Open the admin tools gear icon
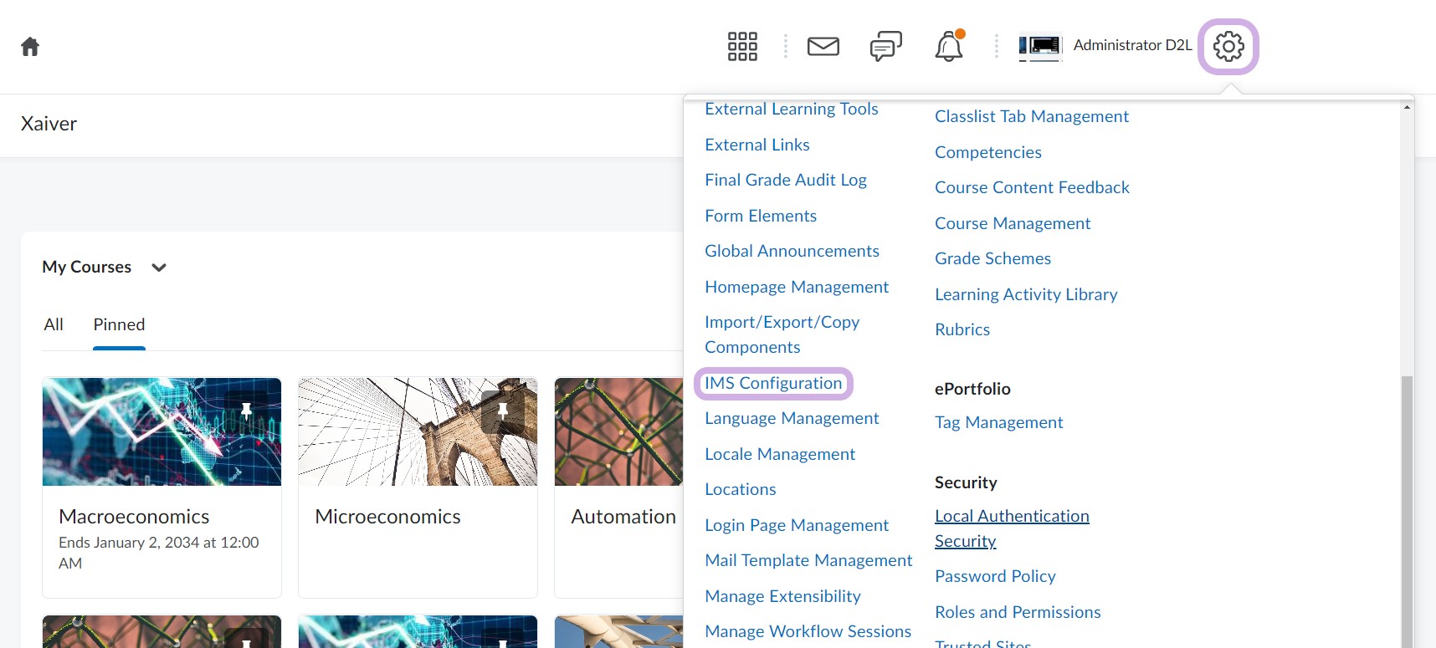Viewport: 1436px width, 648px height. [1228, 47]
